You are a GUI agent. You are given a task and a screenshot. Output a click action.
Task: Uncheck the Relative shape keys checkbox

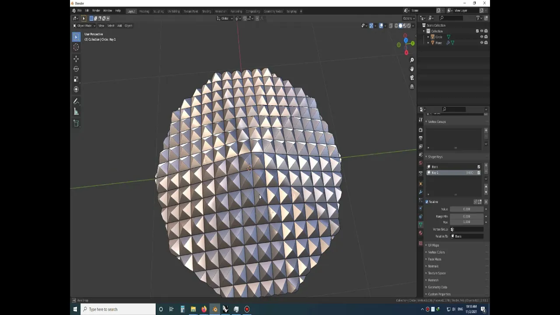tap(427, 202)
